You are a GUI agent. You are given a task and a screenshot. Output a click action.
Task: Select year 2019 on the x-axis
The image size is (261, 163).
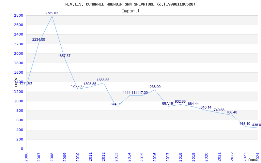[x=193, y=157]
